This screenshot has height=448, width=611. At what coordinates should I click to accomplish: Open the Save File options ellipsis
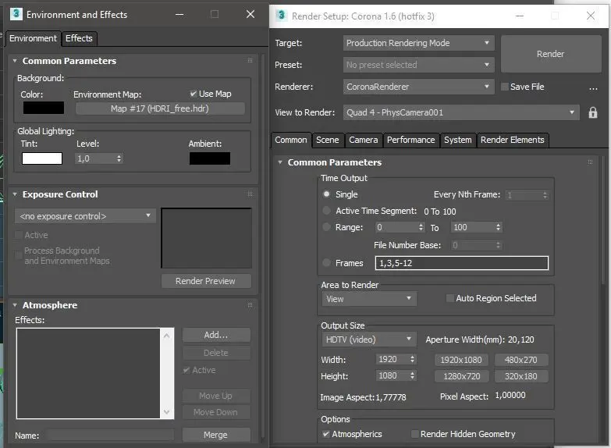(x=593, y=88)
